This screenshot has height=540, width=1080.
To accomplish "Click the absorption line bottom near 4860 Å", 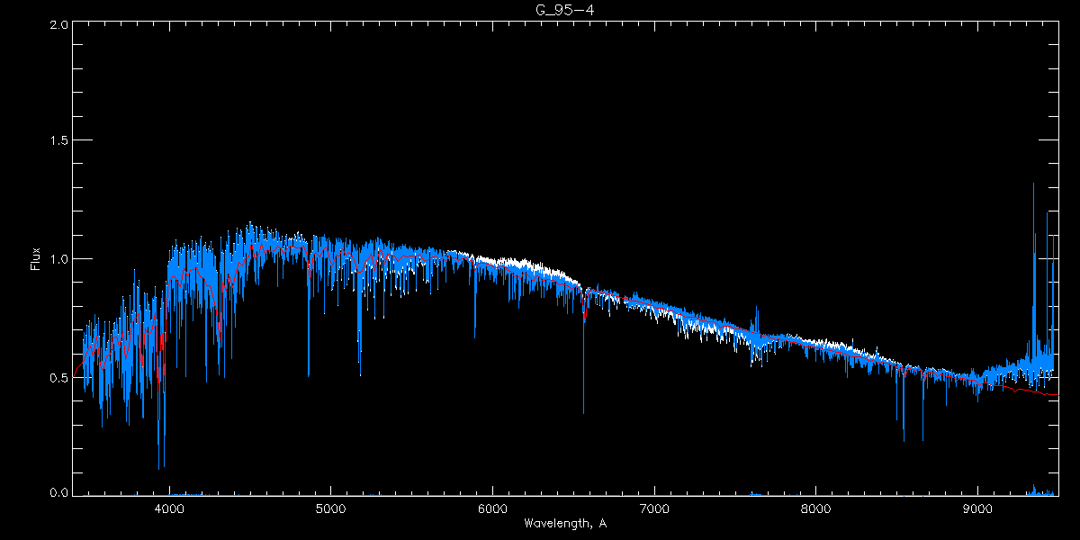I will point(309,375).
